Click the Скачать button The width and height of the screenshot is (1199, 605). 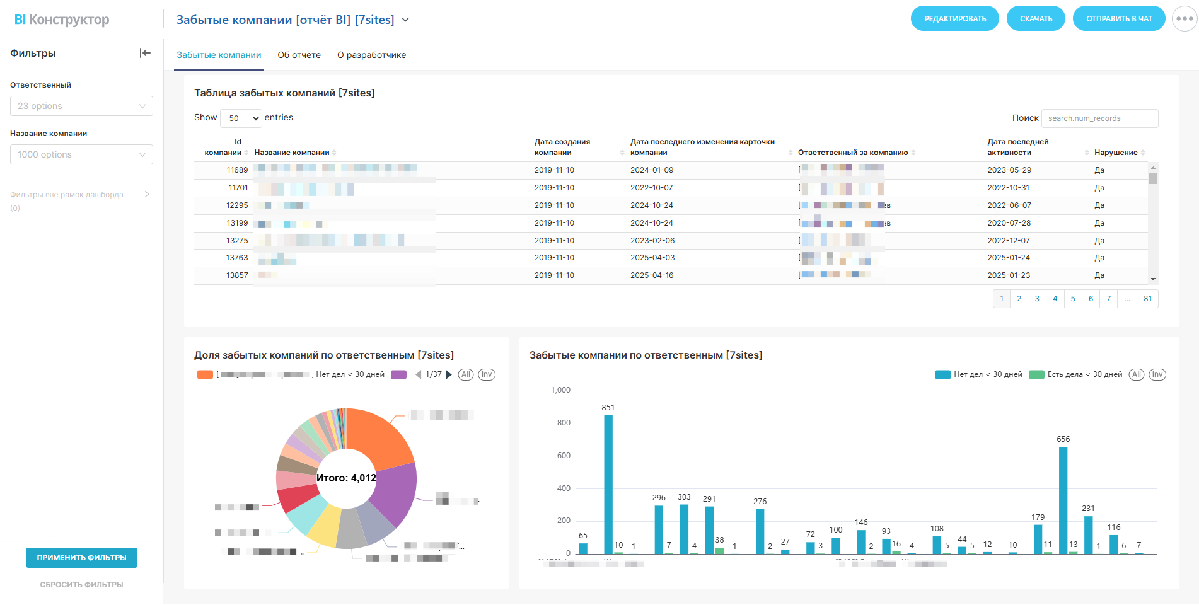point(1036,19)
